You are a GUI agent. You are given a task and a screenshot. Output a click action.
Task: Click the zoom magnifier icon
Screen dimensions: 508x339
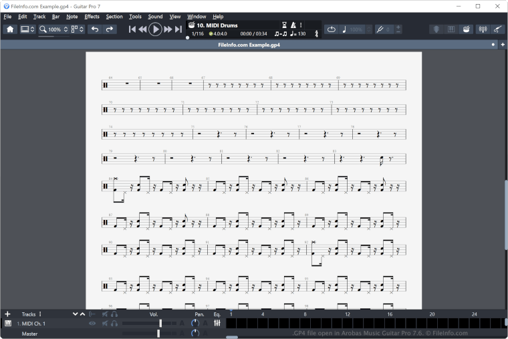pyautogui.click(x=43, y=29)
